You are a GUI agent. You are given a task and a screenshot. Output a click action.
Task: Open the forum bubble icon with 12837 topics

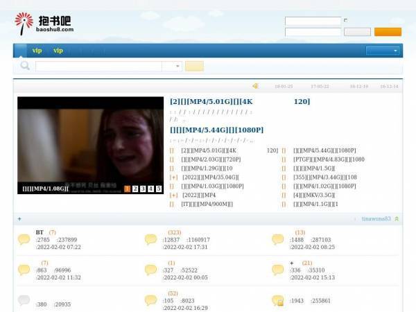coord(150,239)
